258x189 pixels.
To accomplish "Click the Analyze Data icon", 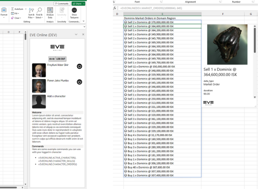I will [x=50, y=11].
